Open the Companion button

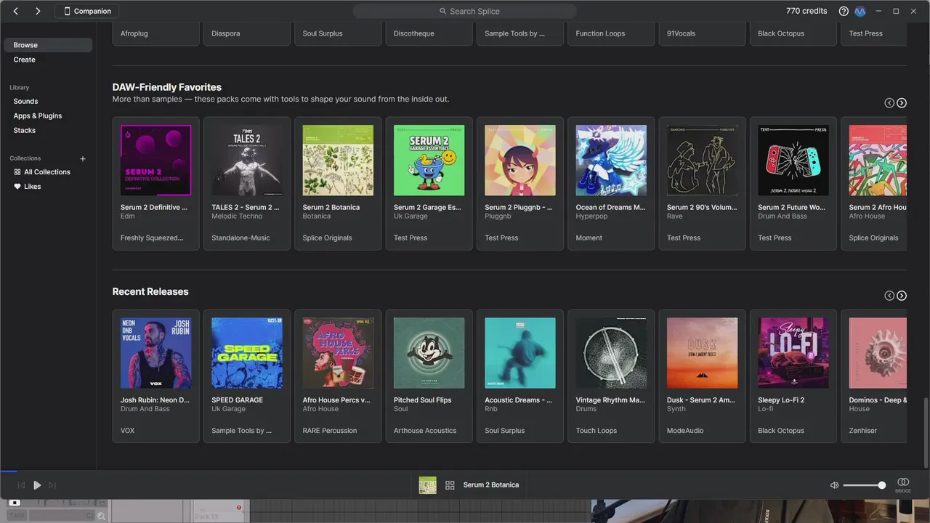(88, 11)
